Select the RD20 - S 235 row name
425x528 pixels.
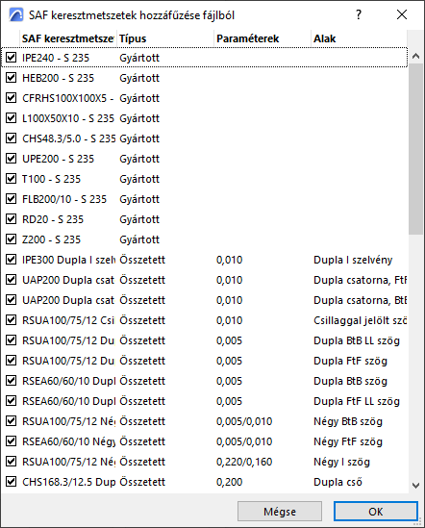(53, 219)
